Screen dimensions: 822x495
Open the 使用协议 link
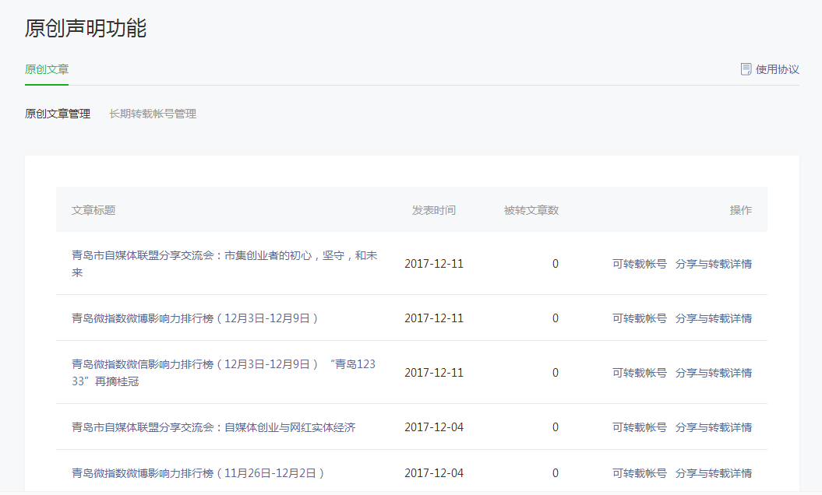coord(777,69)
